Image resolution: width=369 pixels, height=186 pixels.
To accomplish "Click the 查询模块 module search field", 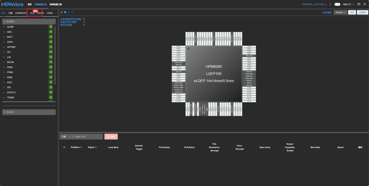I will click(x=29, y=21).
